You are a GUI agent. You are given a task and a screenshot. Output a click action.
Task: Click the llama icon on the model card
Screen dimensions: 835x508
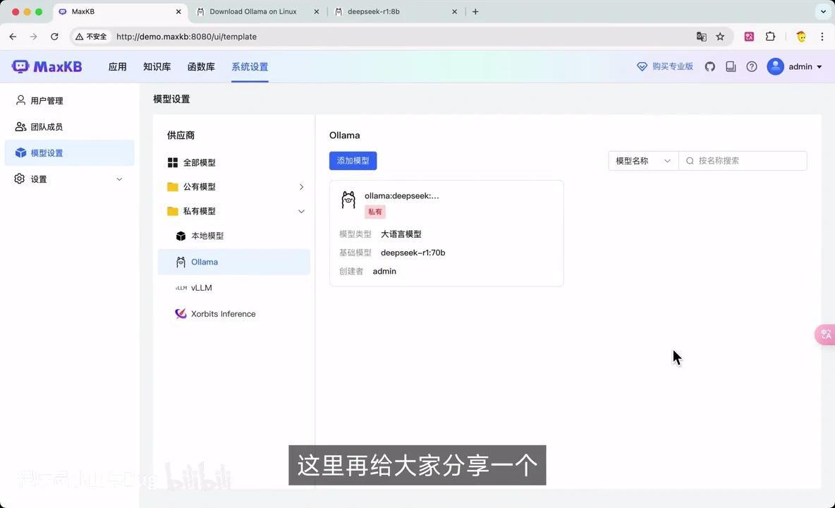348,200
